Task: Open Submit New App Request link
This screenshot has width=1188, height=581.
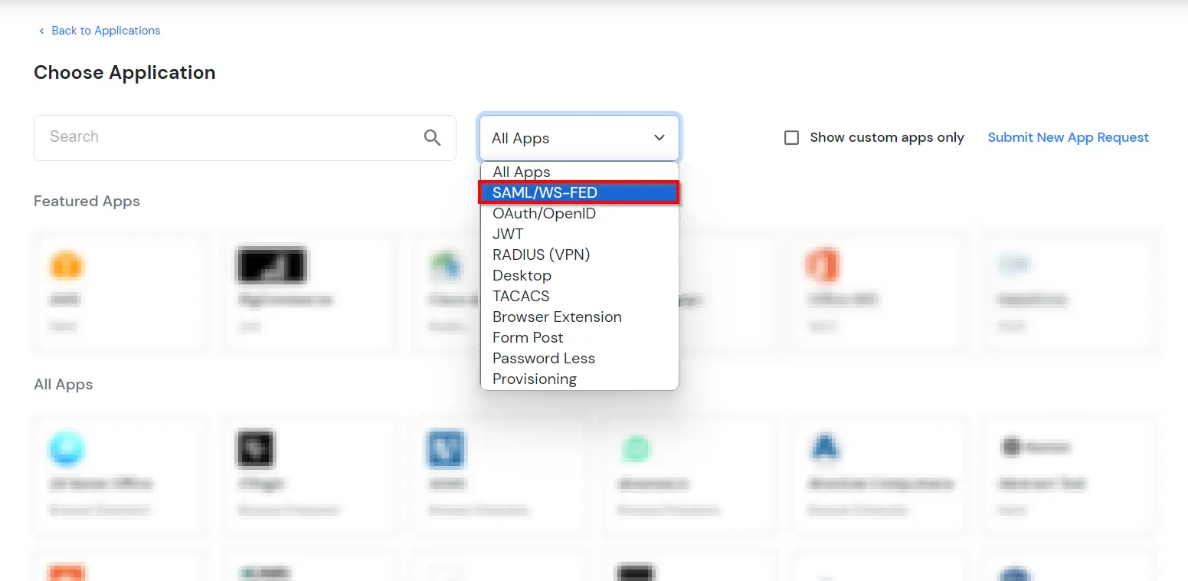Action: tap(1068, 137)
